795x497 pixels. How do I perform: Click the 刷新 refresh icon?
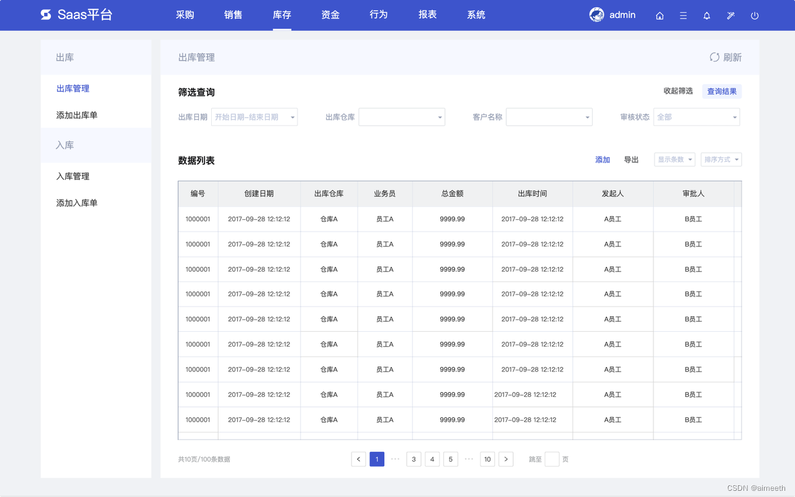point(714,57)
